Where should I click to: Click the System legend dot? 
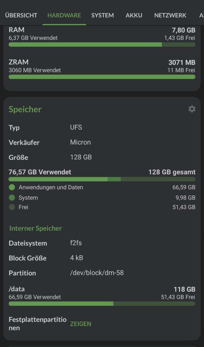click(12, 197)
